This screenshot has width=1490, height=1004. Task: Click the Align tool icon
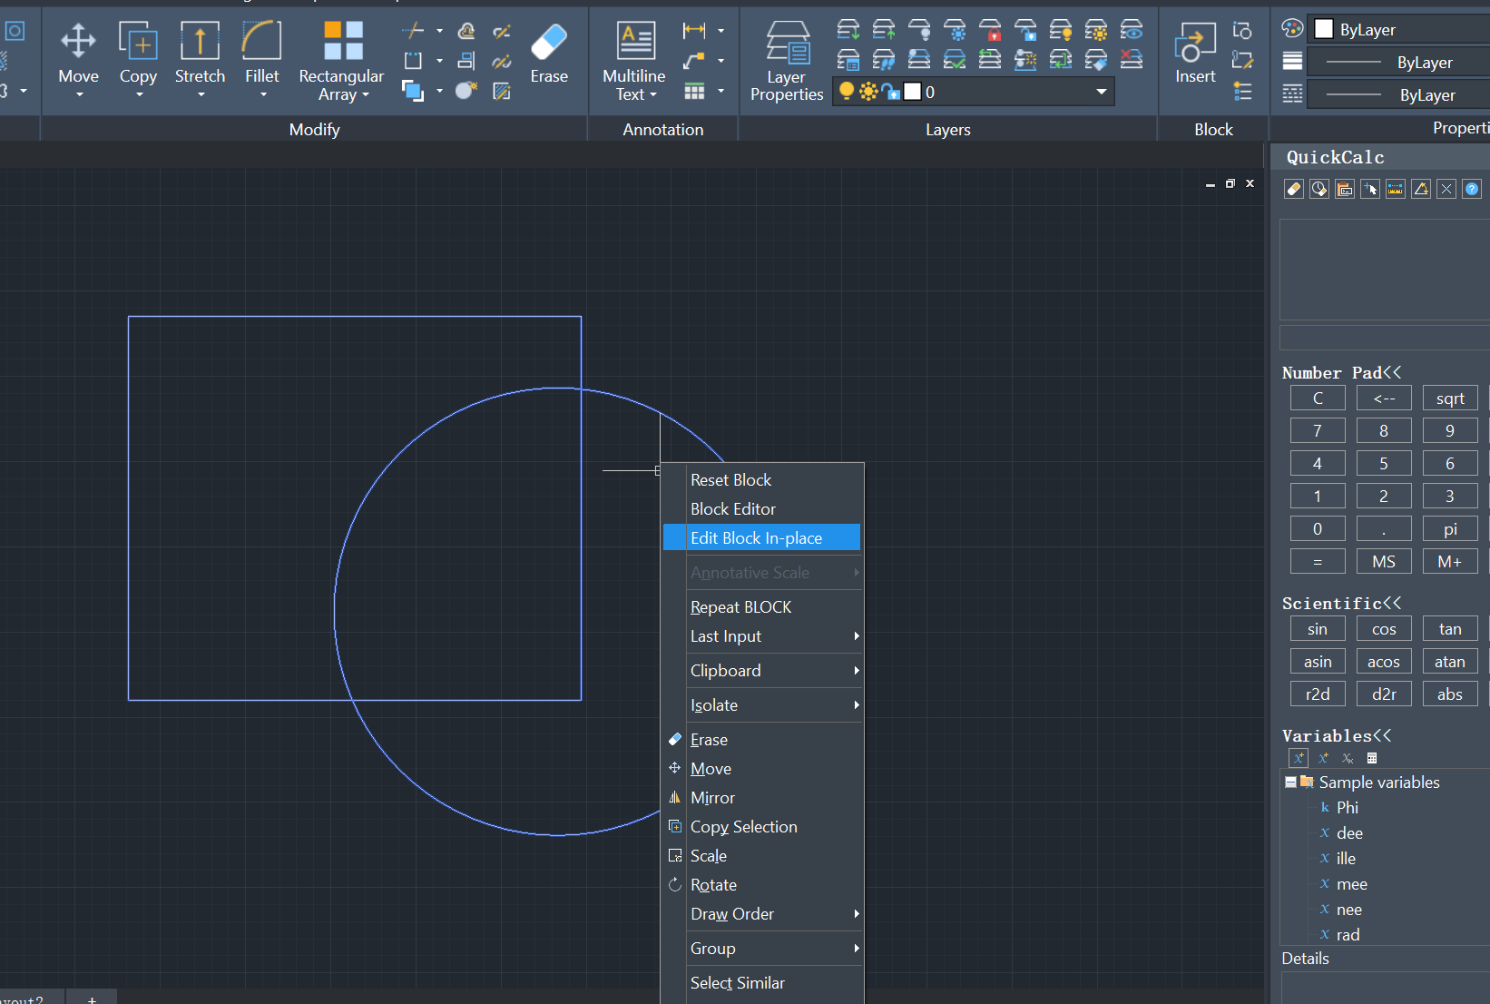pyautogui.click(x=466, y=61)
